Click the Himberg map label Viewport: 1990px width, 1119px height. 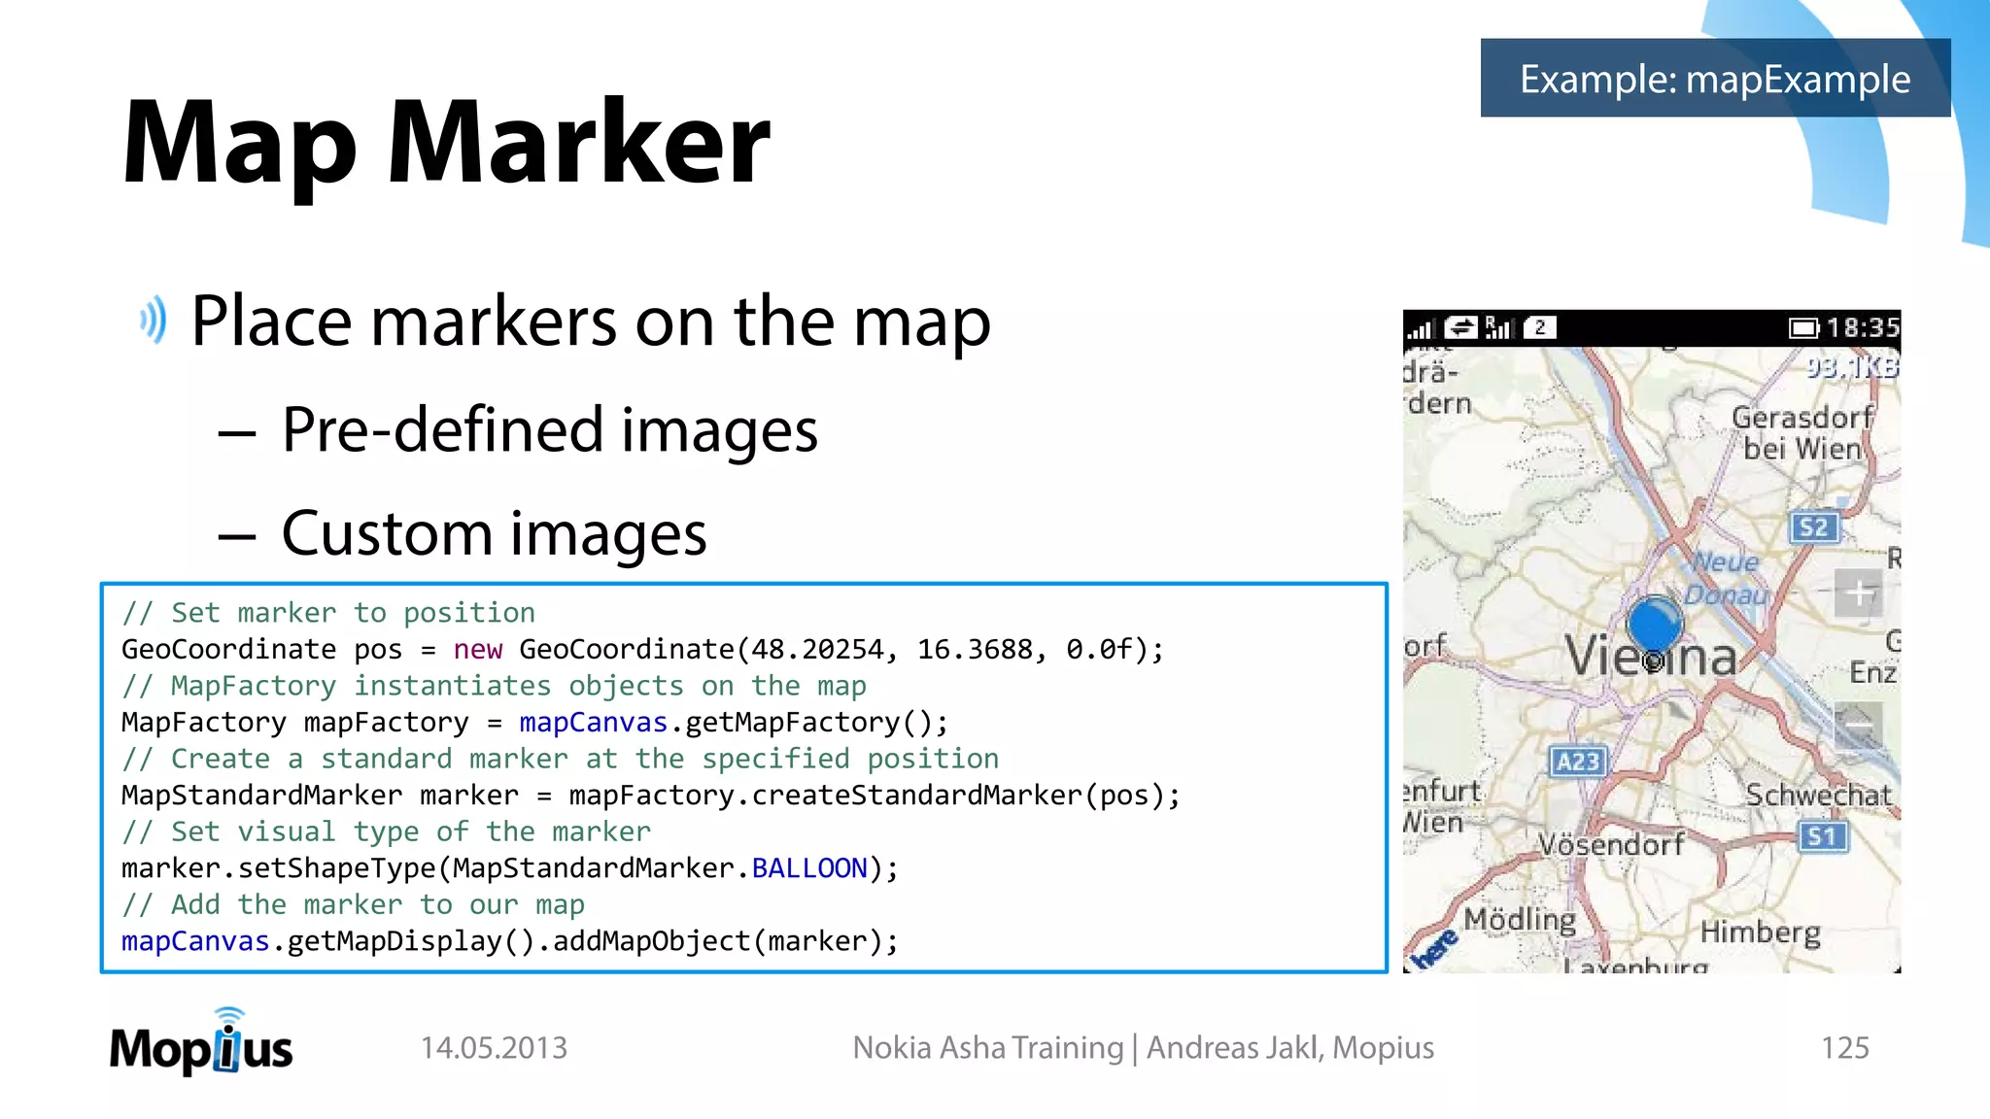(1760, 932)
